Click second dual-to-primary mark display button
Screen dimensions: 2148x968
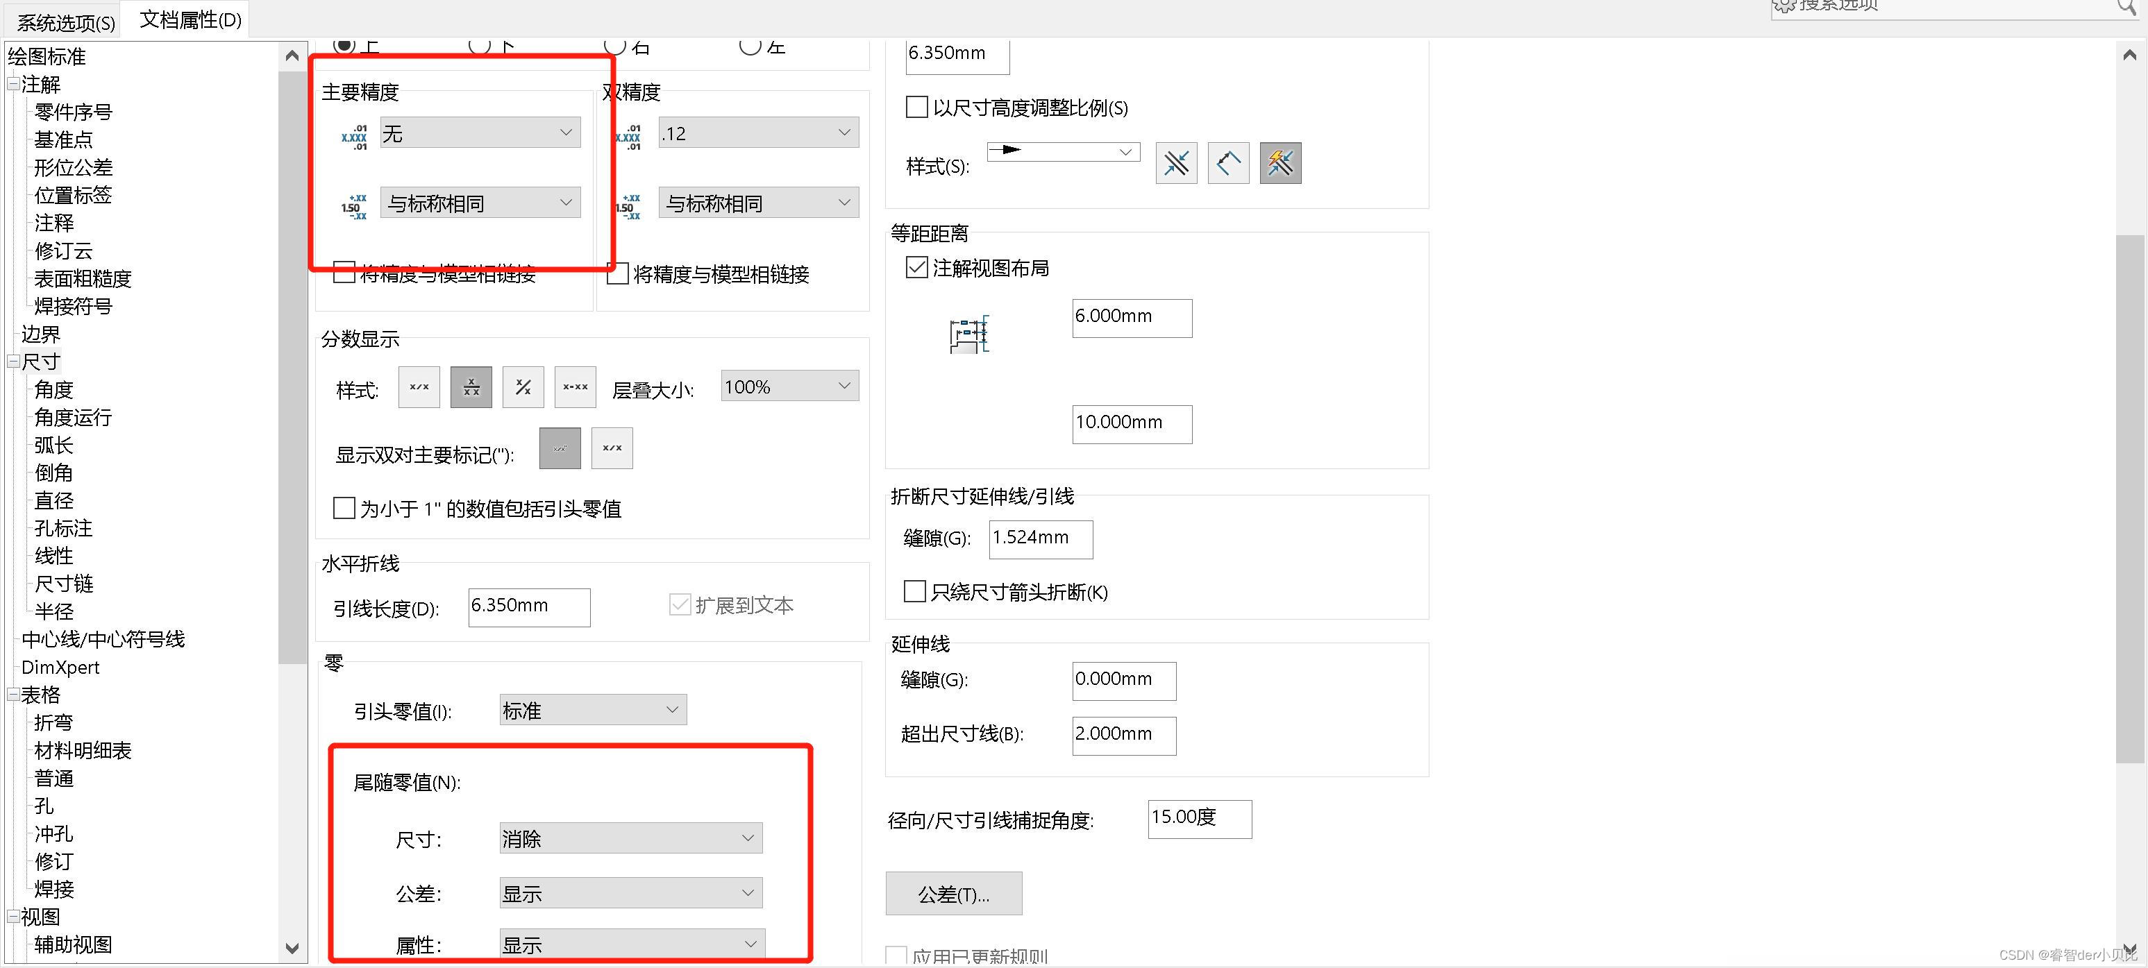[611, 448]
